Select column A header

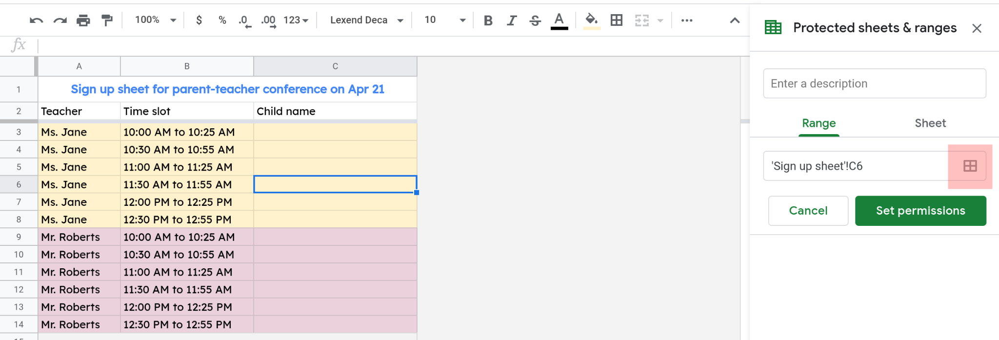79,66
